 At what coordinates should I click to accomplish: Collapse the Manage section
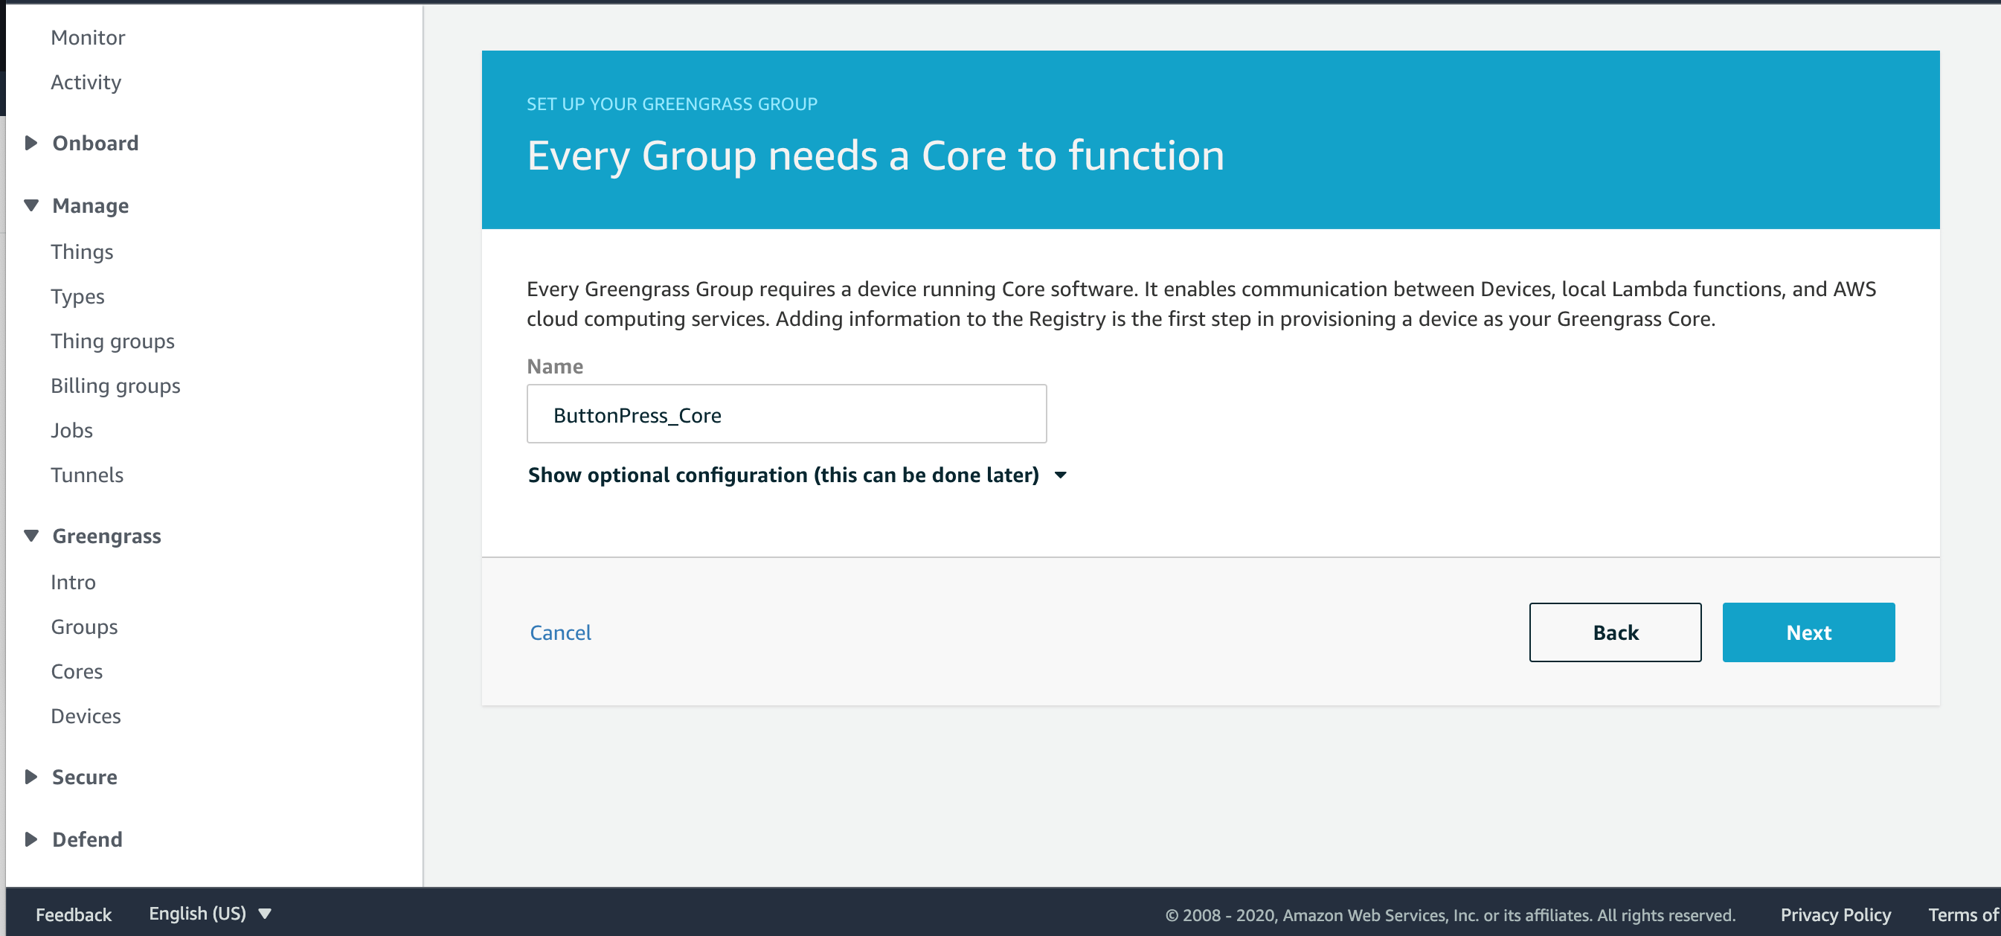coord(31,206)
